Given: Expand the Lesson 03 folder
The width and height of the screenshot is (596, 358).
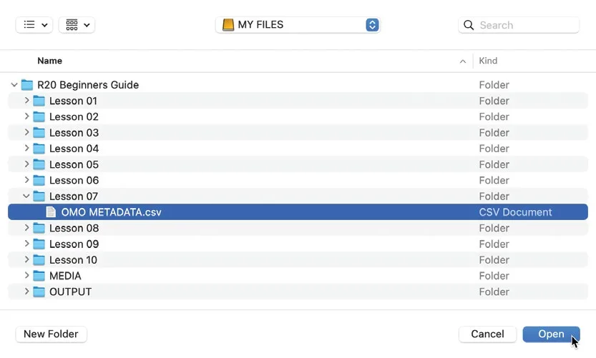Looking at the screenshot, I should [x=26, y=132].
